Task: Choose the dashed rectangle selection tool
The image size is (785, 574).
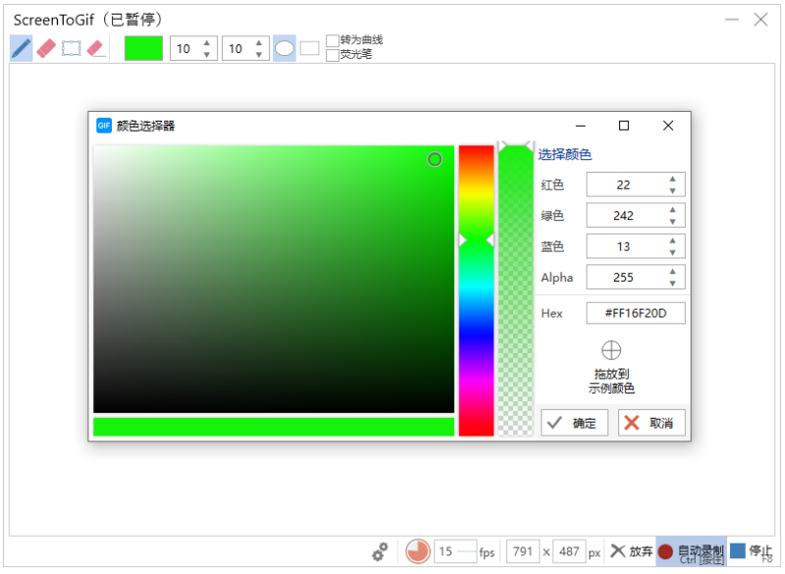Action: [71, 48]
